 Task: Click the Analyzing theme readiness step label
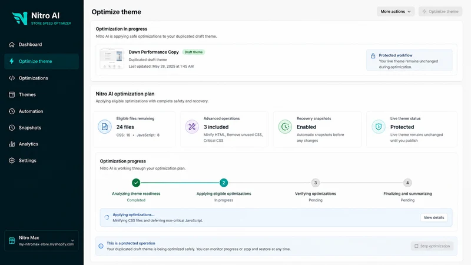coord(136,194)
